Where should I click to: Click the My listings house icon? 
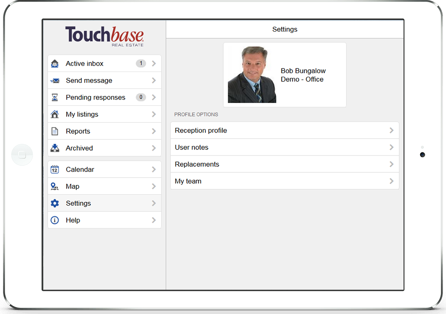[x=55, y=114]
